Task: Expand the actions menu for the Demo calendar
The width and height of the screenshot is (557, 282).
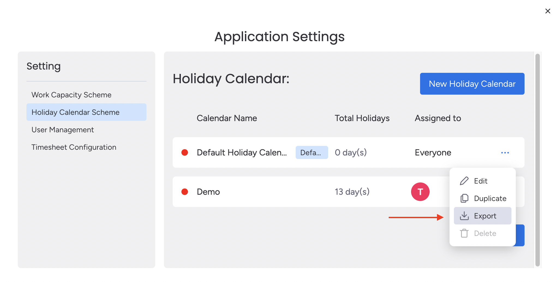Action: pos(505,192)
